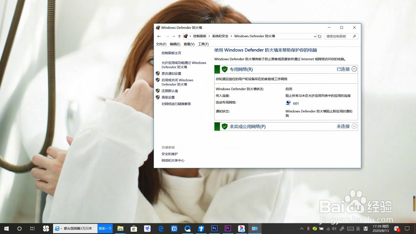Open 安全和维护 link

(x=170, y=154)
